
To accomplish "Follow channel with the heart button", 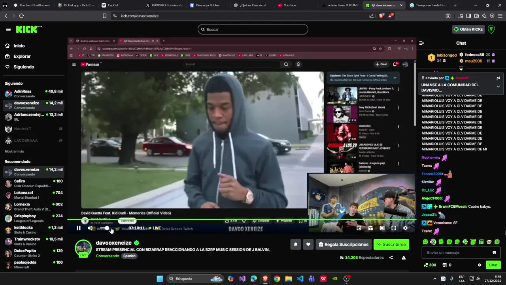I will (308, 245).
